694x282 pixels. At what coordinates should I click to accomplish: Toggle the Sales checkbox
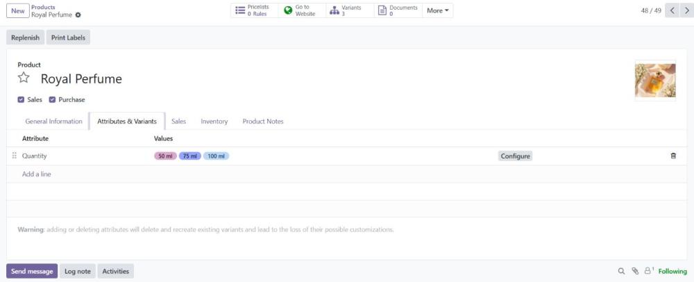tap(21, 99)
